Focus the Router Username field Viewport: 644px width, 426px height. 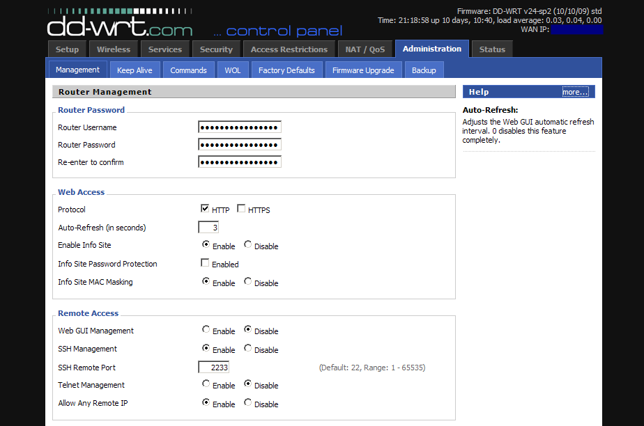[x=240, y=127]
